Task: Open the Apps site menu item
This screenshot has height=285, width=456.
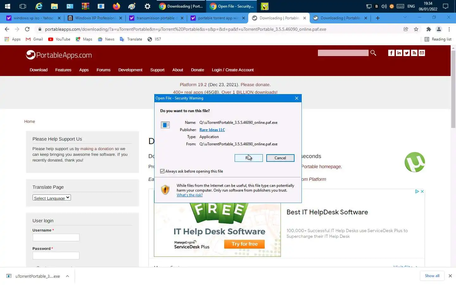Action: click(84, 70)
